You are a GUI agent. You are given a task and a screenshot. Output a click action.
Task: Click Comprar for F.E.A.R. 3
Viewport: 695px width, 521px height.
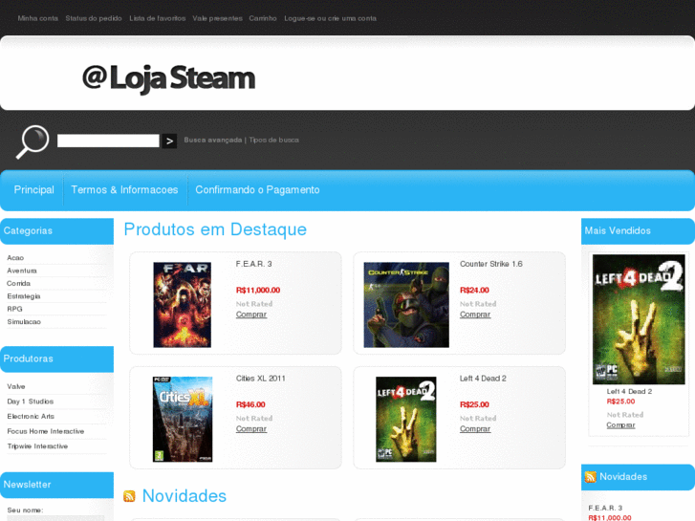click(251, 315)
